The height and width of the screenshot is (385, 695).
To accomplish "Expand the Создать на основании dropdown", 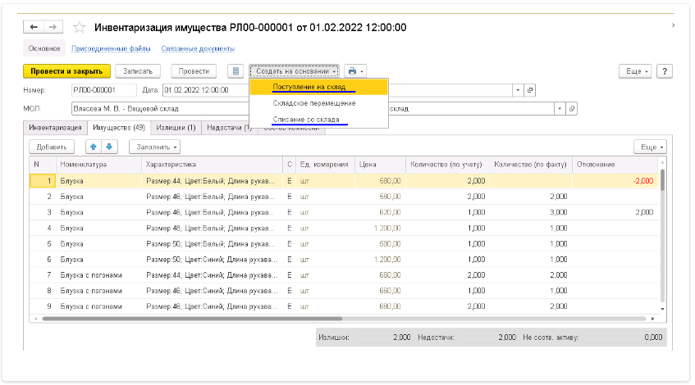I will point(296,71).
